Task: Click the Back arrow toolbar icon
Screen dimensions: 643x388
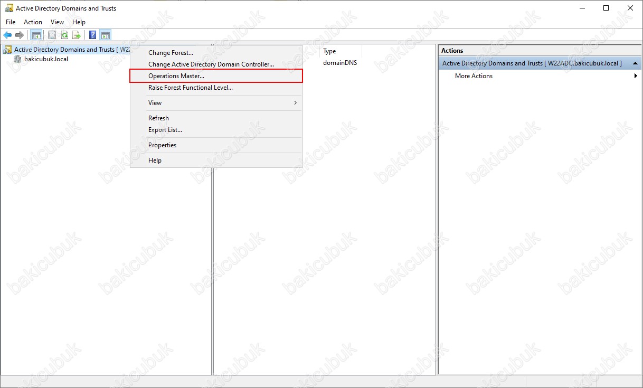Action: [7, 35]
